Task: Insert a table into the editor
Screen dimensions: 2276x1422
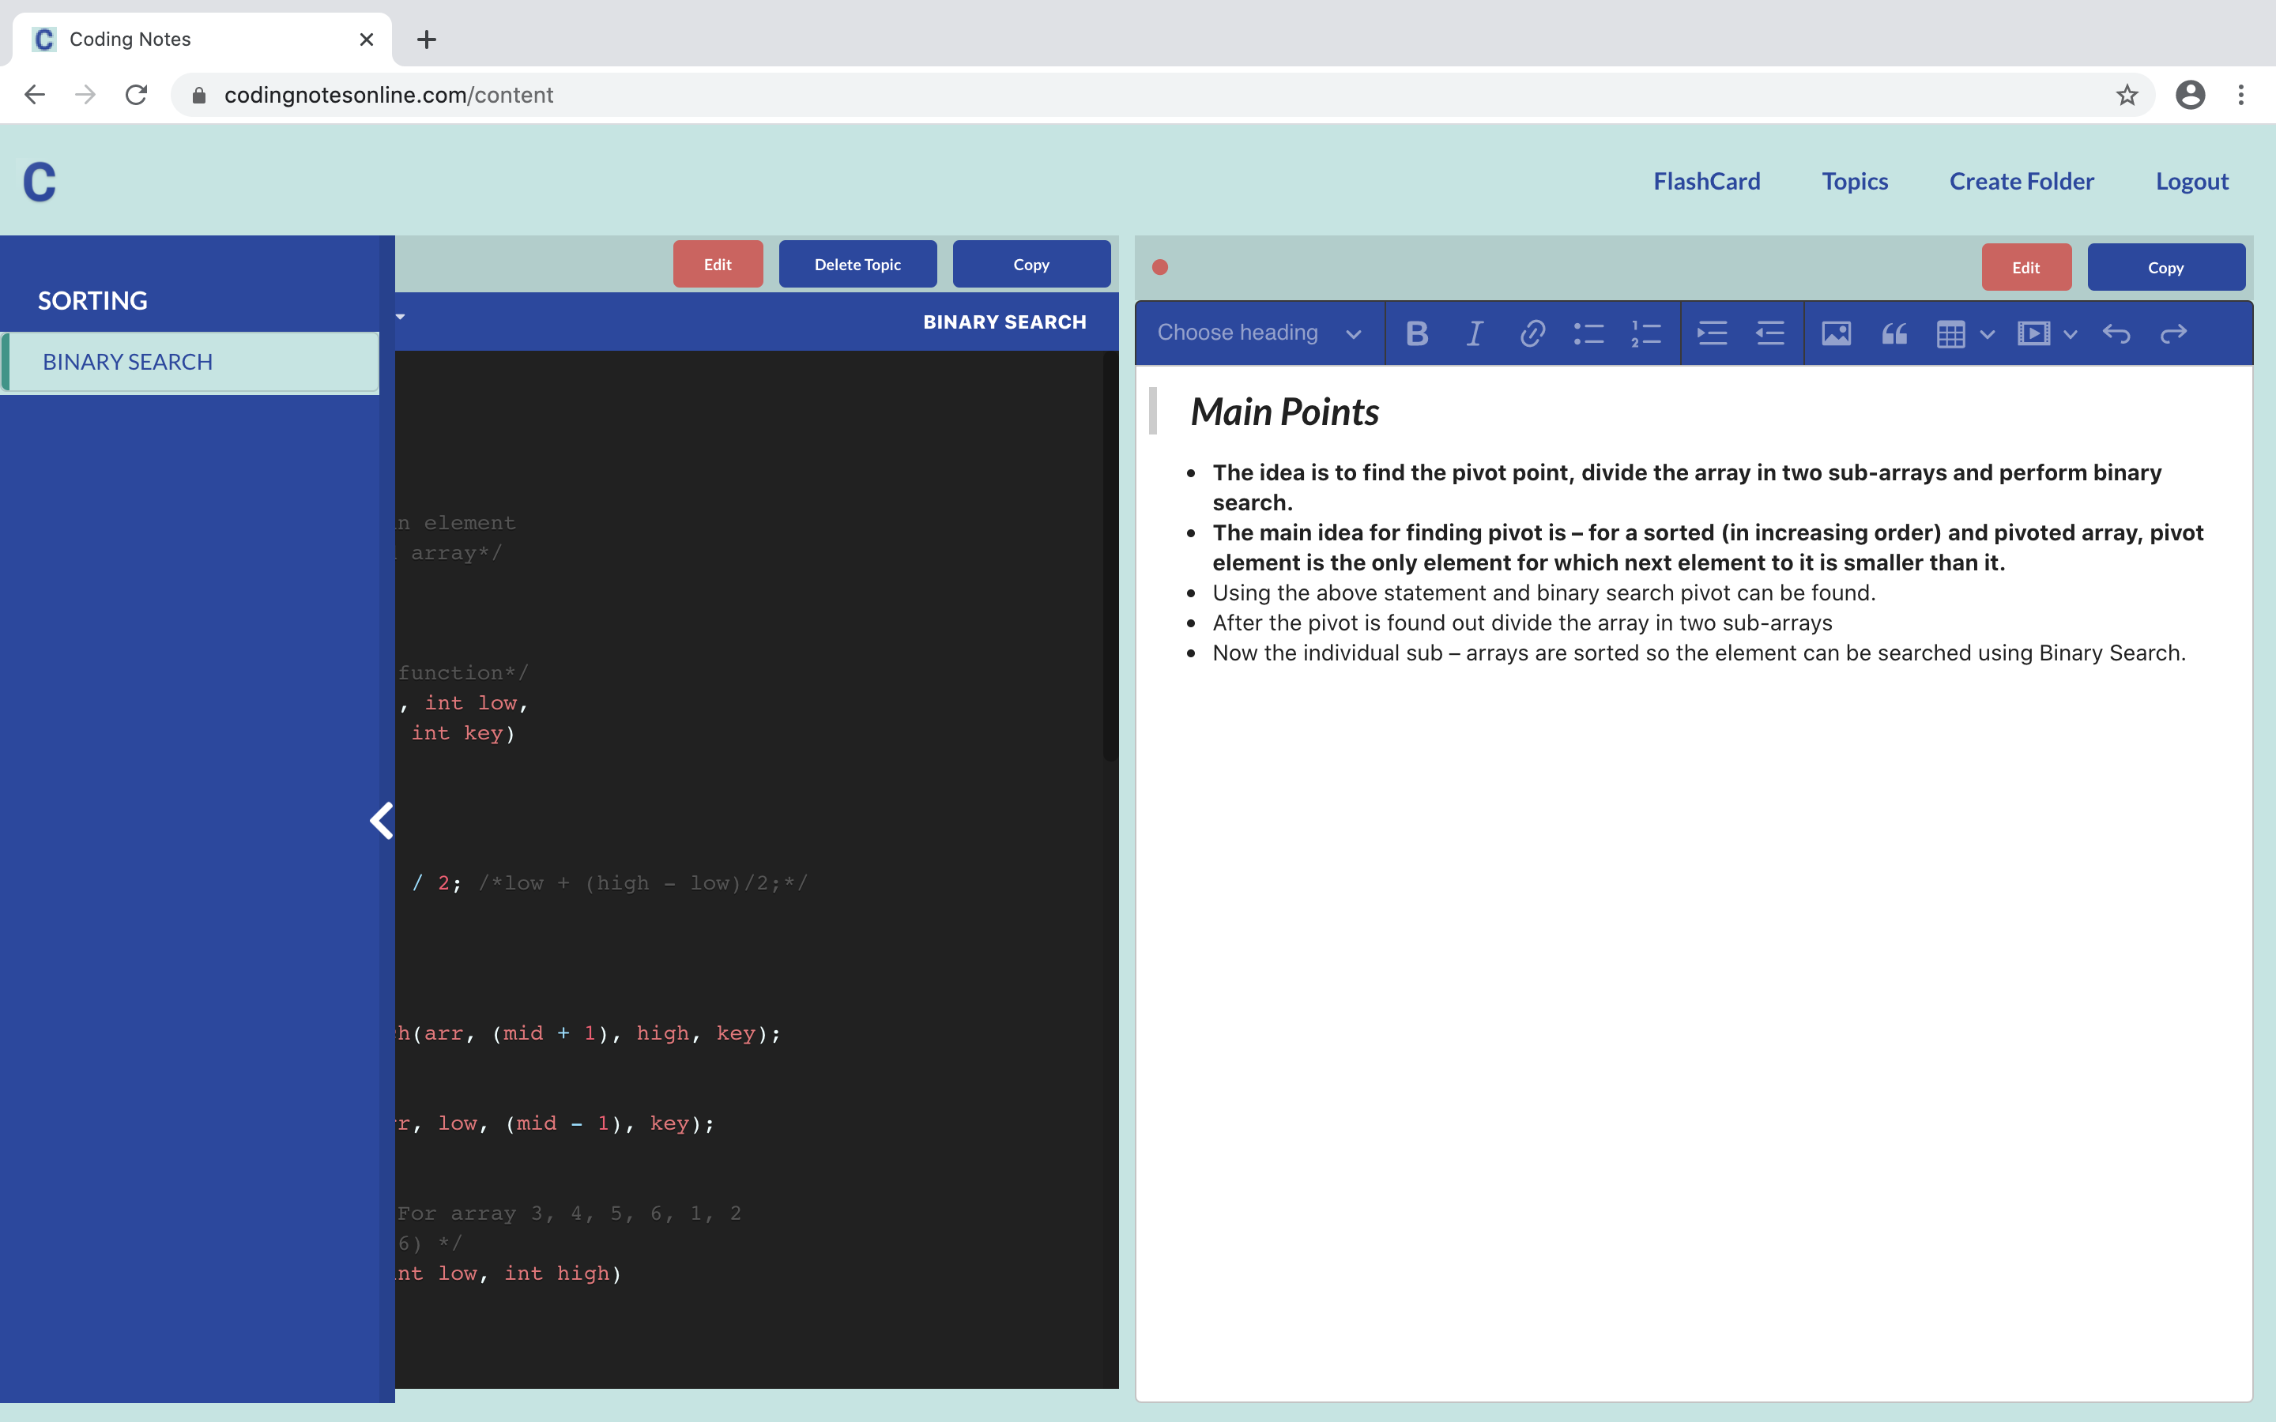Action: (1951, 332)
